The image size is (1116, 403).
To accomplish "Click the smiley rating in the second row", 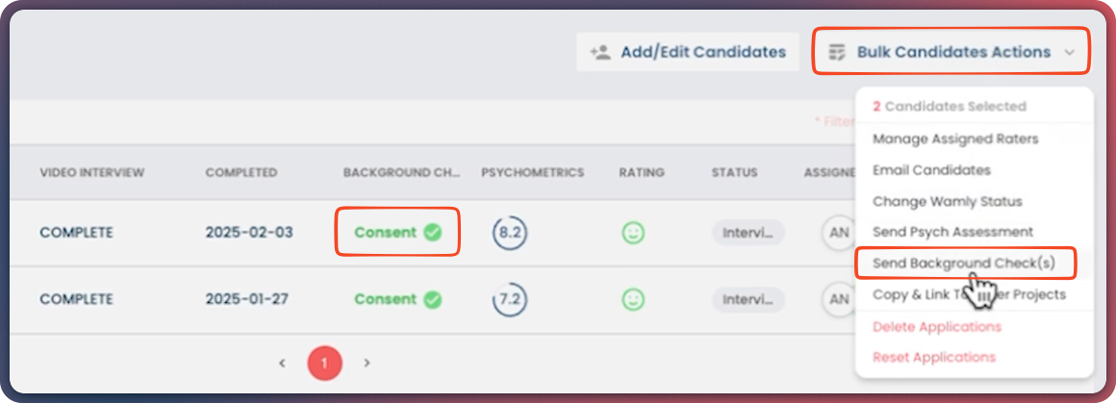I will [633, 299].
